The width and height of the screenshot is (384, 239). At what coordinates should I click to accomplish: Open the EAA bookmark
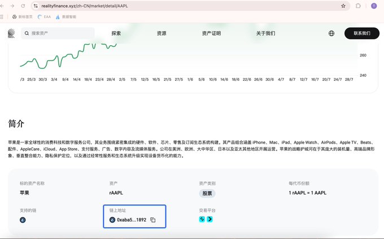(x=44, y=17)
